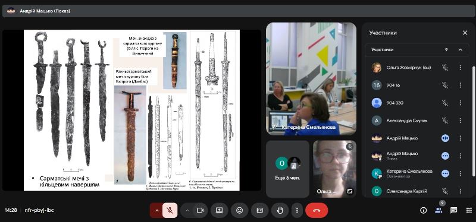Start screen presentation from bottom toolbar
476x222 pixels.
pos(219,210)
